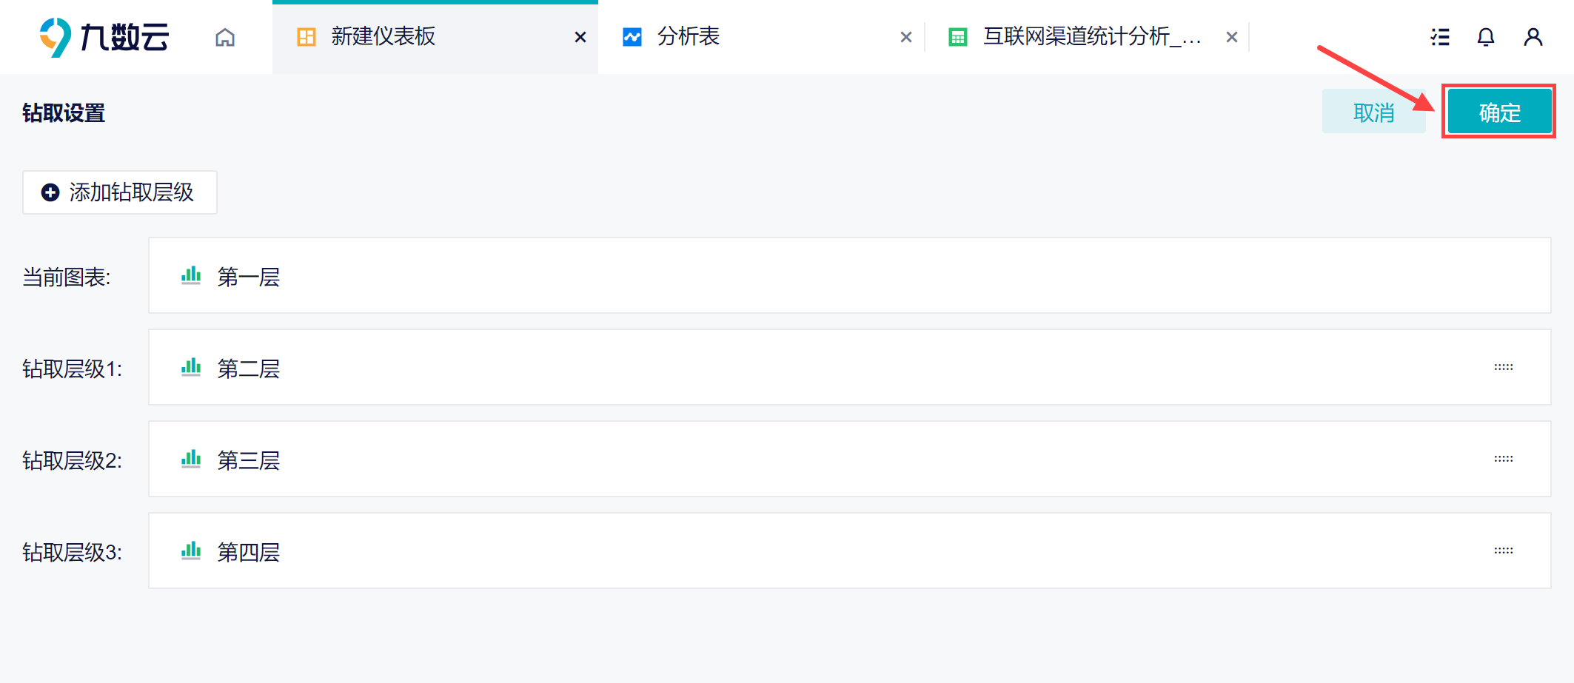Click the bar chart icon beside 第四层
This screenshot has width=1574, height=683.
pos(191,551)
